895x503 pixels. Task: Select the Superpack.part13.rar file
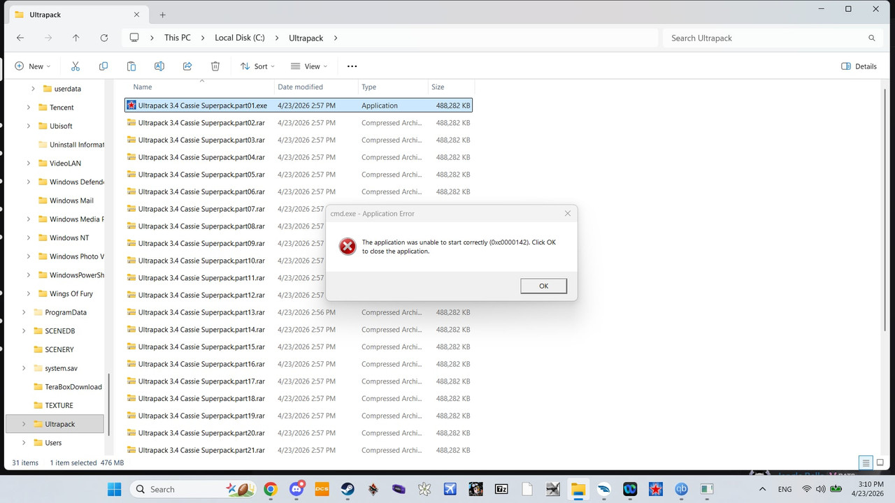point(299,312)
